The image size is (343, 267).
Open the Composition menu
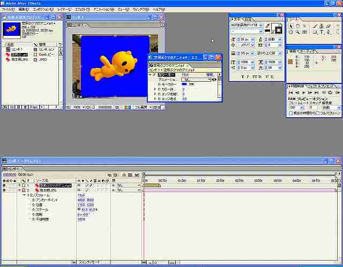pyautogui.click(x=43, y=10)
